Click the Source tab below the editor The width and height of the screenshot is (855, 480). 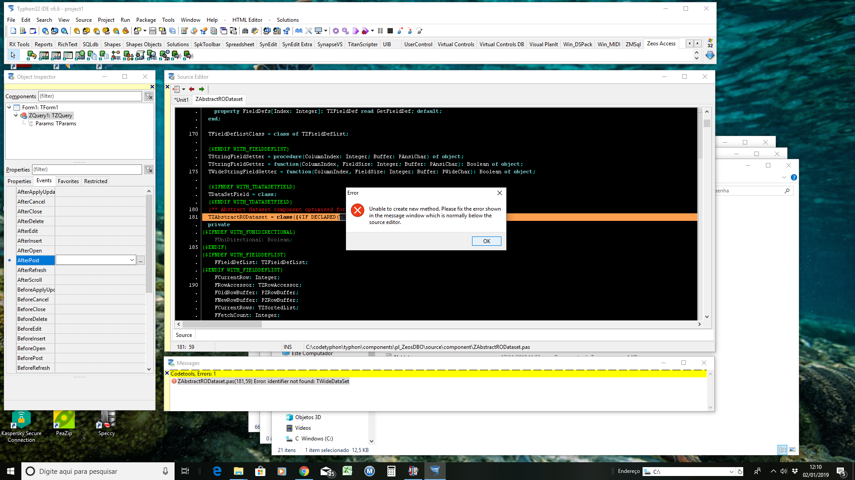click(x=184, y=335)
